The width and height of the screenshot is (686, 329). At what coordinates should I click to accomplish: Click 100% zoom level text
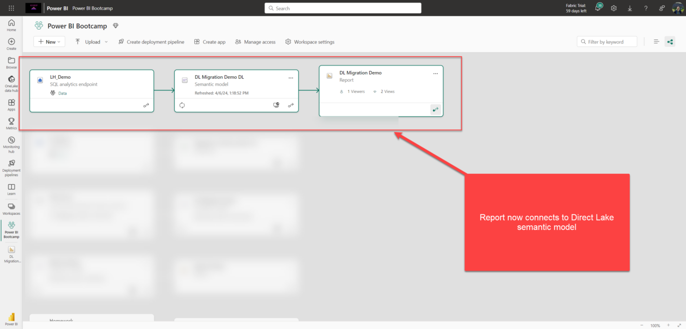click(655, 325)
